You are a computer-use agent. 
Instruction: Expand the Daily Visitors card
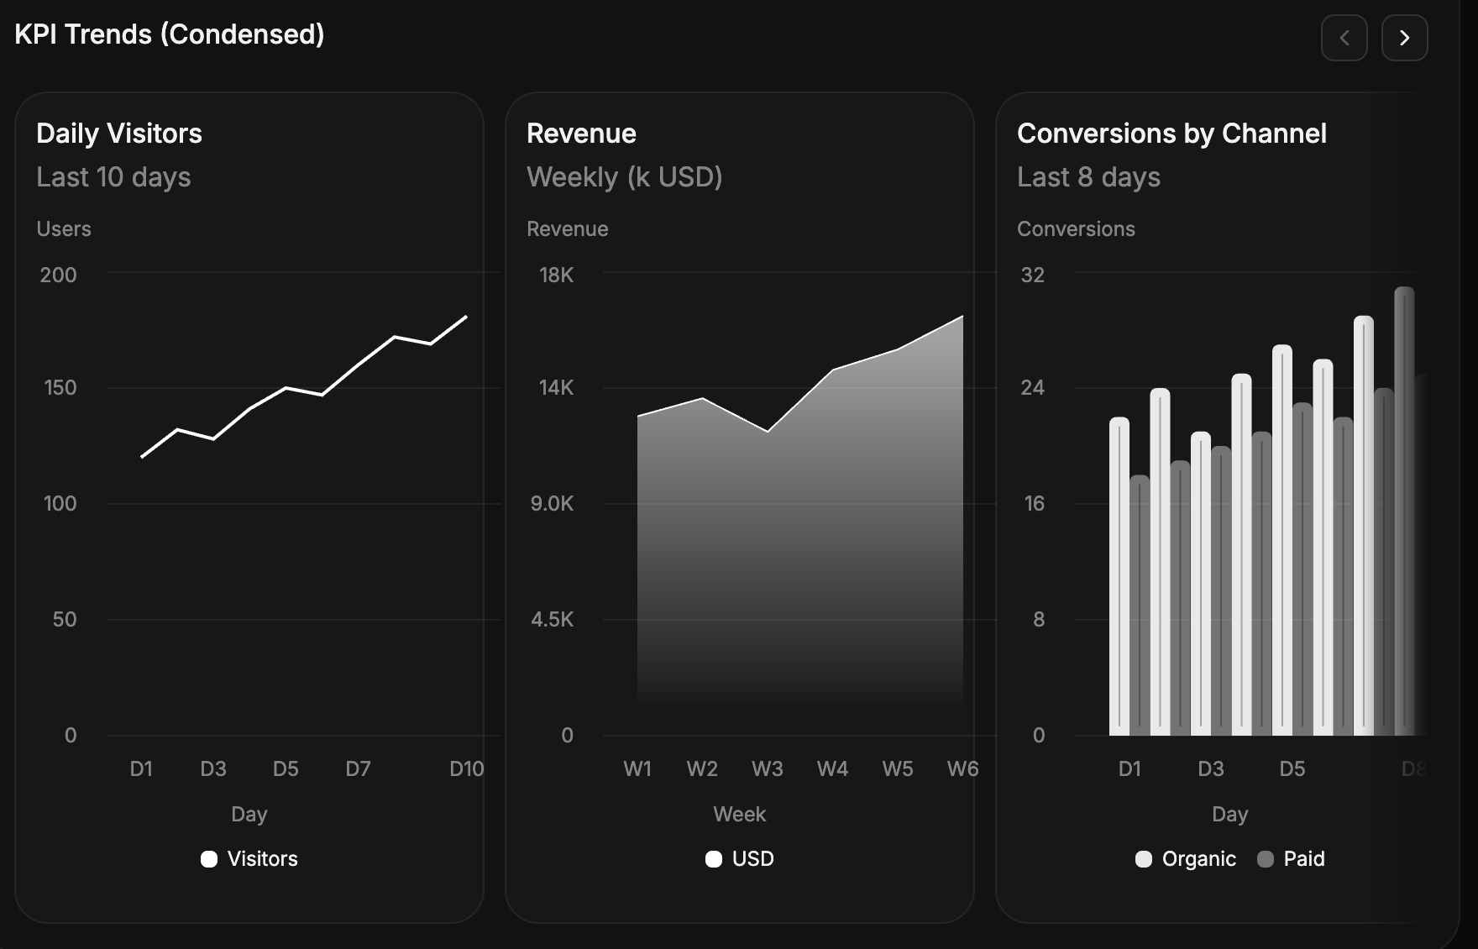(119, 133)
